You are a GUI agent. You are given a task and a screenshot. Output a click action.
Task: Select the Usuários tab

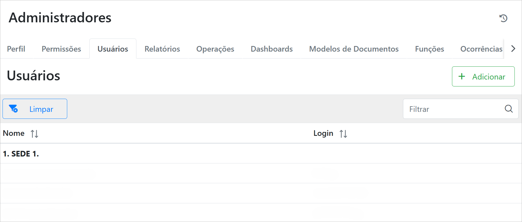(113, 49)
